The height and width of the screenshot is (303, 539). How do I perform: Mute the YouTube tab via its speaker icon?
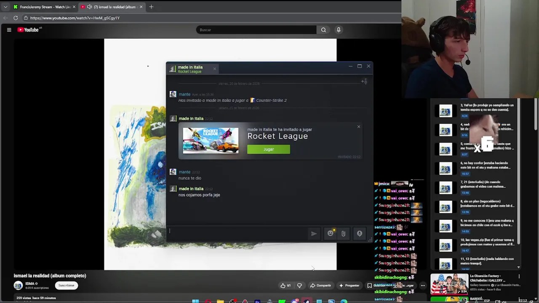point(89,7)
